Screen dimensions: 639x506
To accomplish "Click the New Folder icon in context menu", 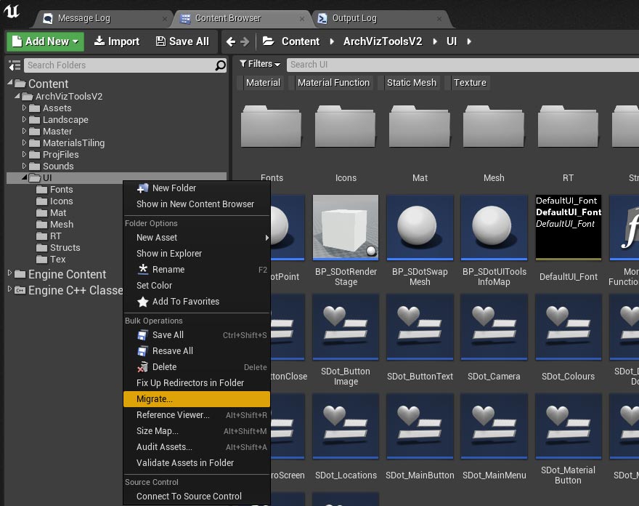I will (142, 188).
